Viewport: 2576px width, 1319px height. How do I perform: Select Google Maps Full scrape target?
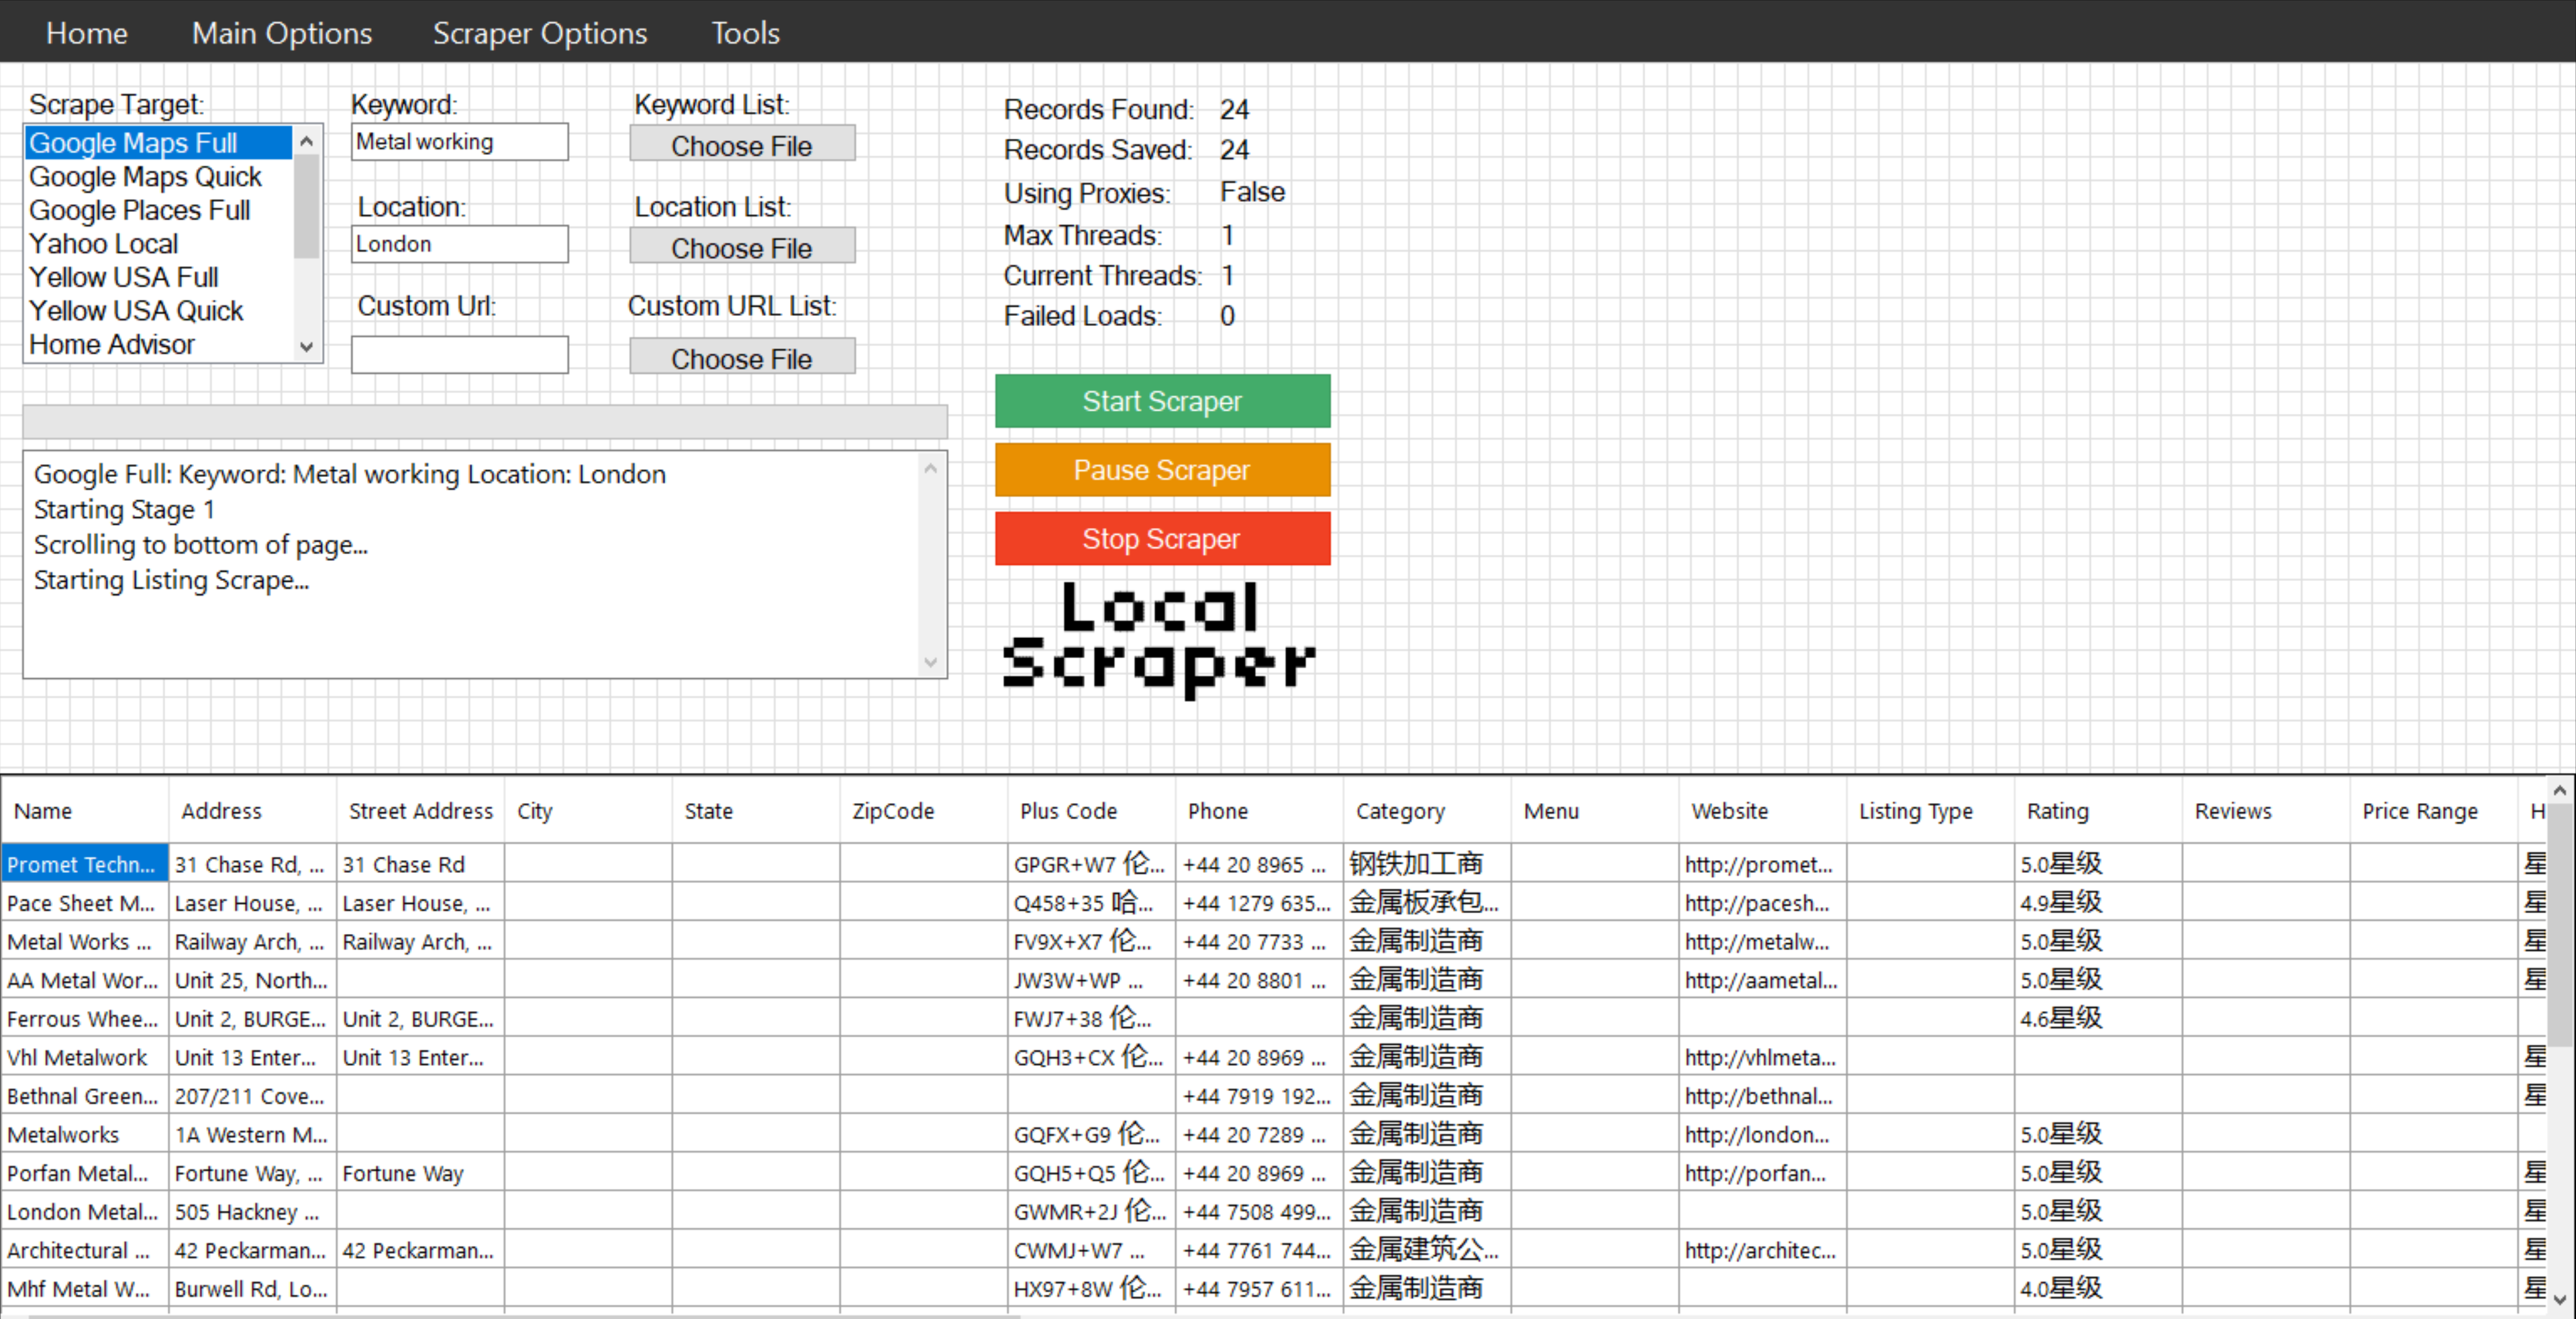point(159,143)
